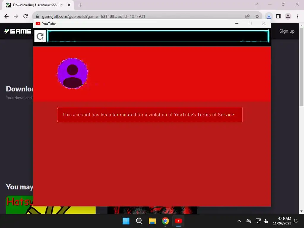Open File Explorer from taskbar

click(152, 221)
